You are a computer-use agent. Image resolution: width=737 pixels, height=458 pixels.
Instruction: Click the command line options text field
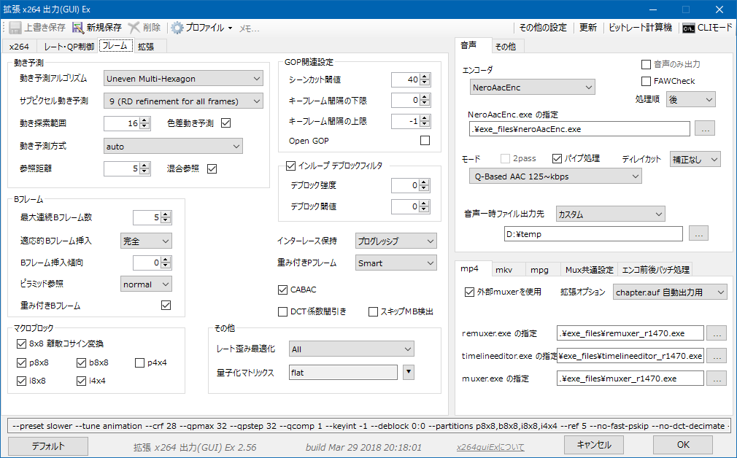click(x=369, y=426)
